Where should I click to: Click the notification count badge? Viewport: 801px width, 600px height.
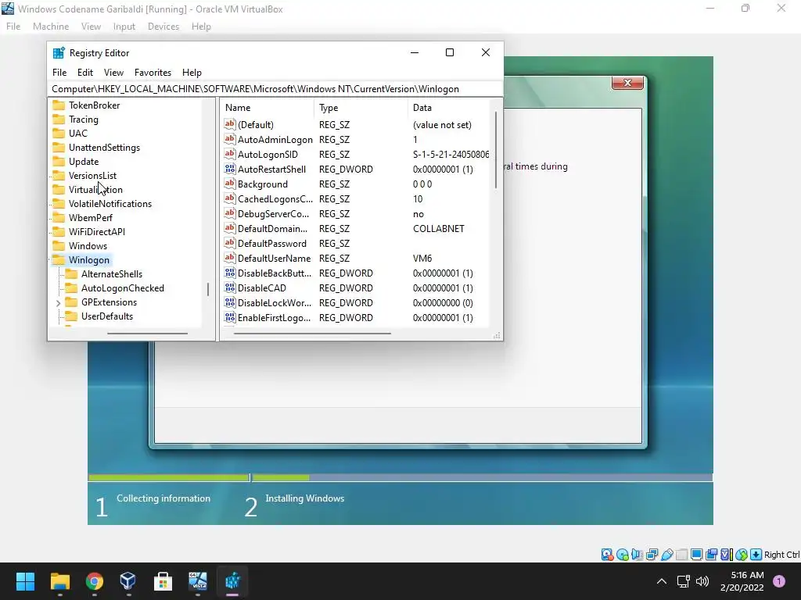point(779,581)
